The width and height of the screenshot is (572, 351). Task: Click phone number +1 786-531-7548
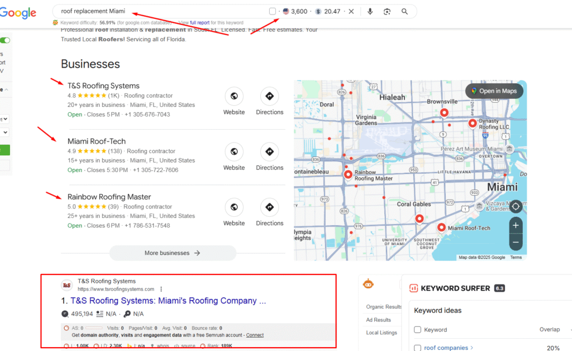(x=147, y=225)
